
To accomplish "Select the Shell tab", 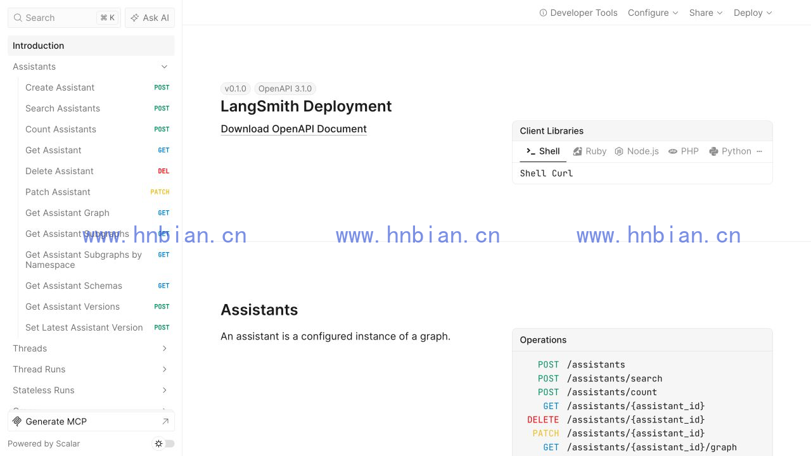I will coord(543,151).
